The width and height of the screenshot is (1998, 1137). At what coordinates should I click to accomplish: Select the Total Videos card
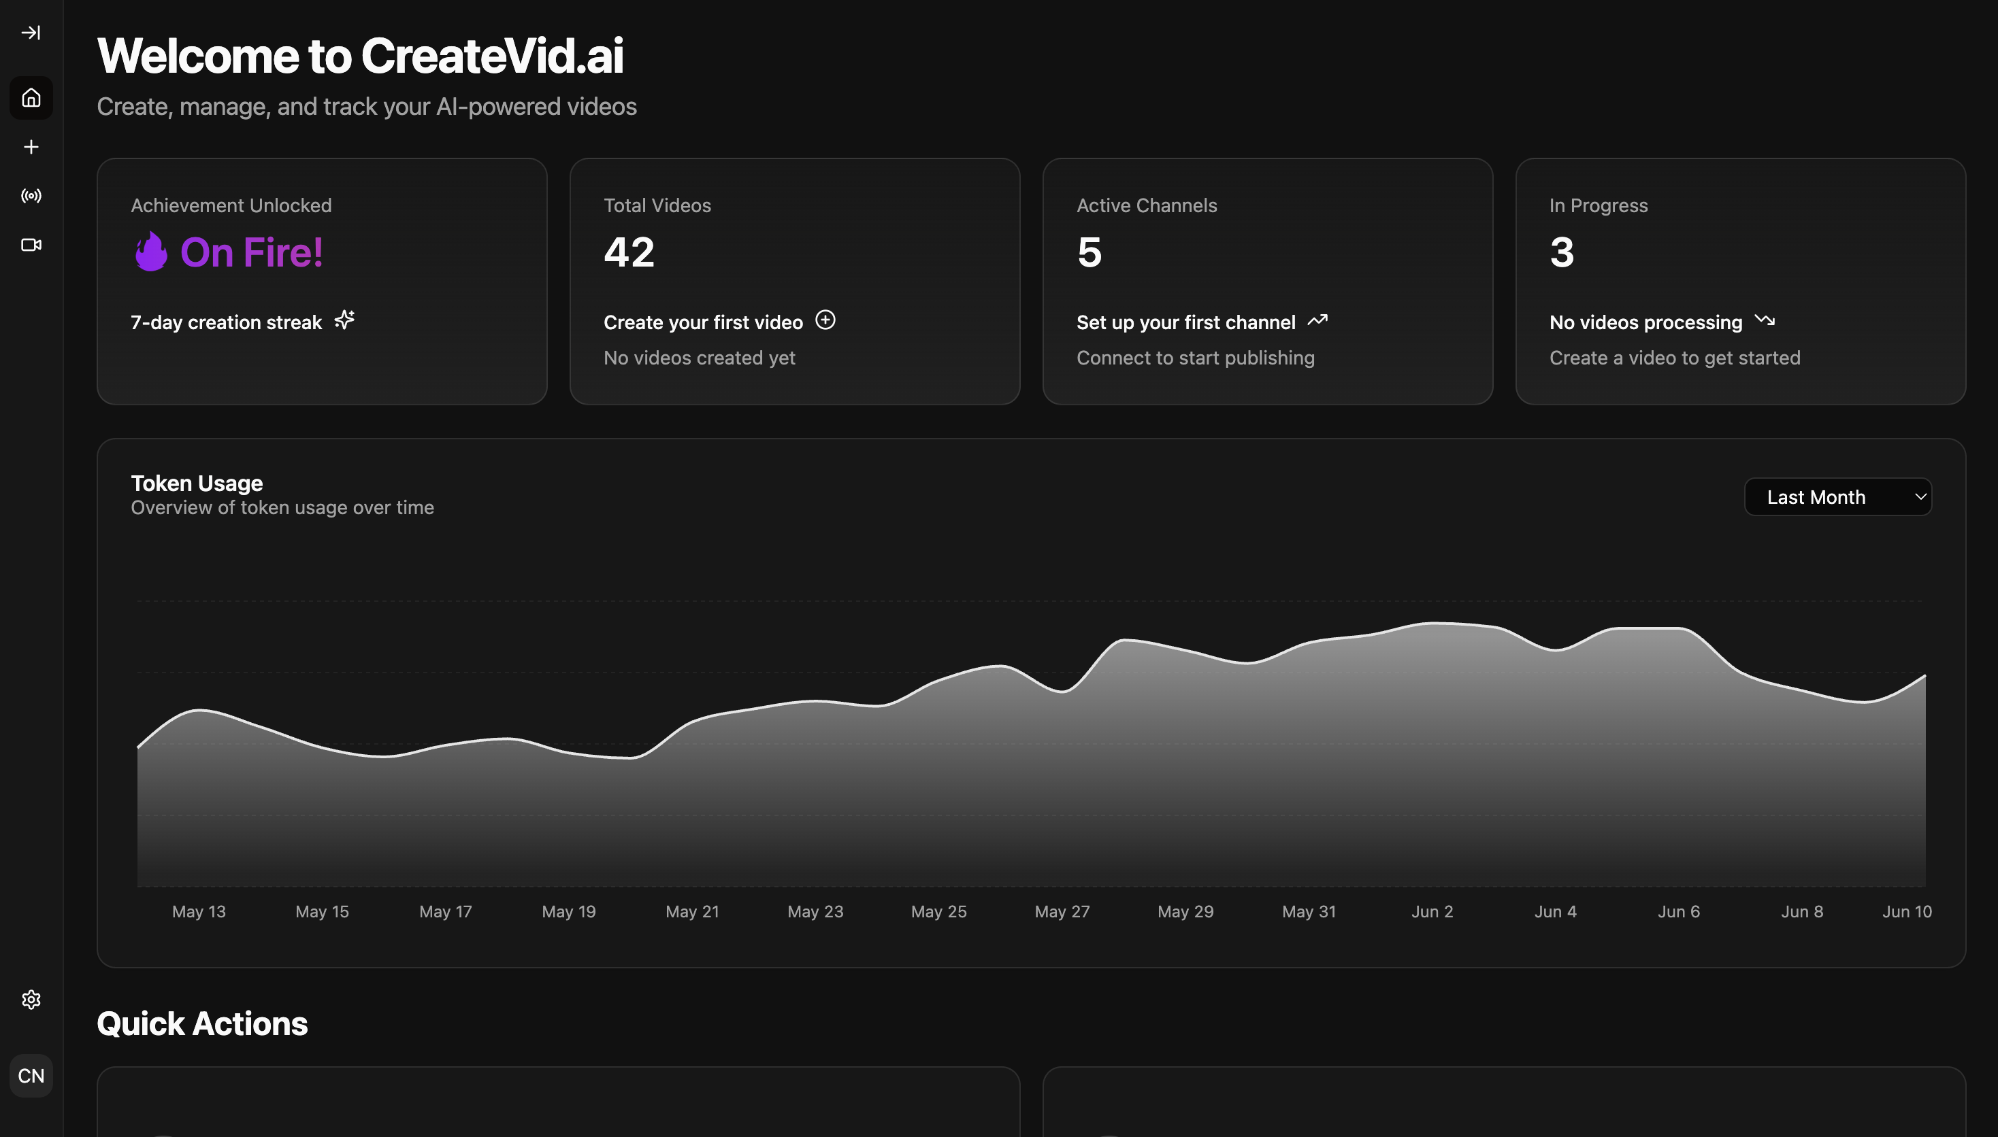(x=795, y=281)
